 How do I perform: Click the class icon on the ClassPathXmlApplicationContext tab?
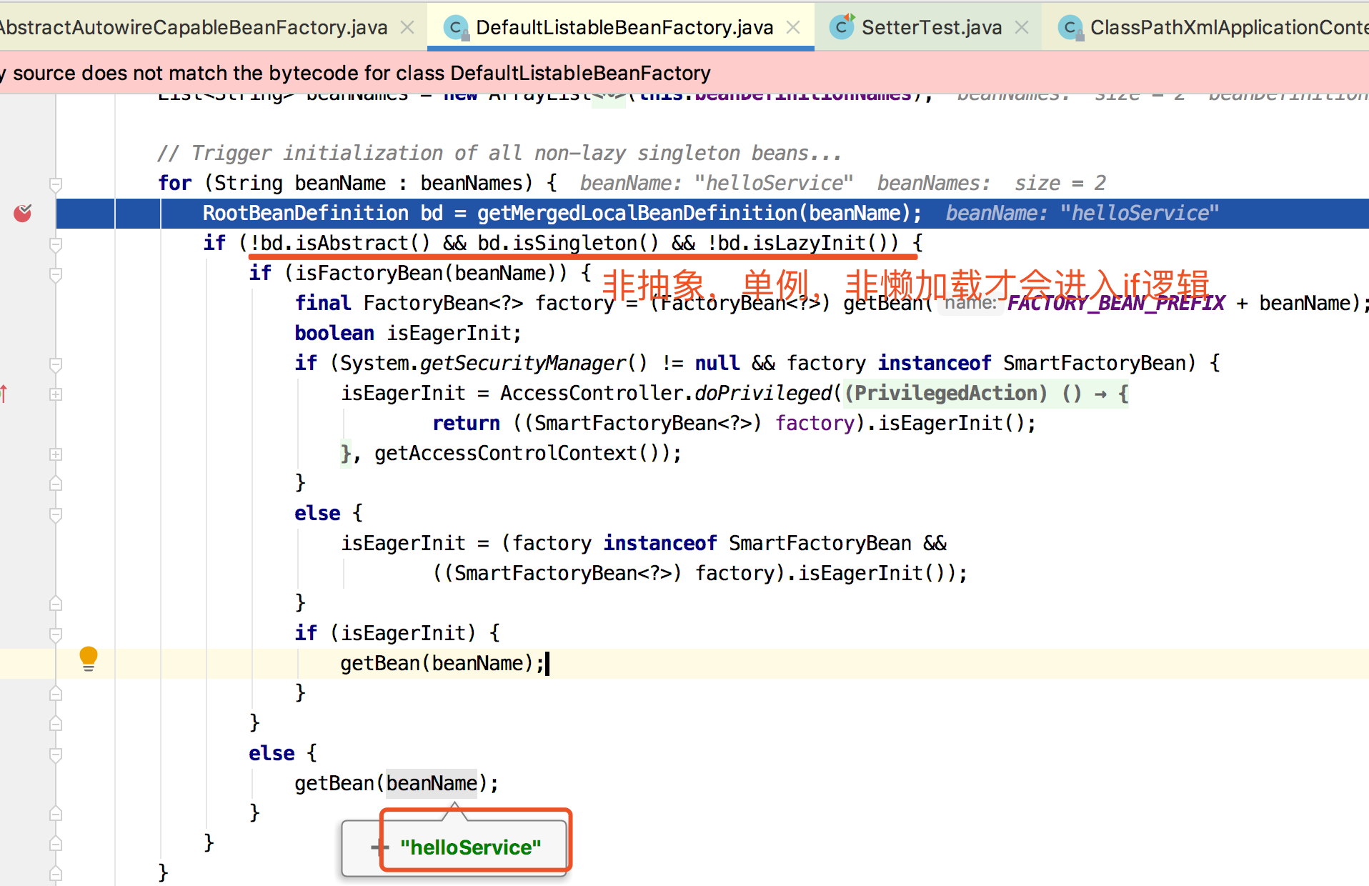pyautogui.click(x=1070, y=28)
